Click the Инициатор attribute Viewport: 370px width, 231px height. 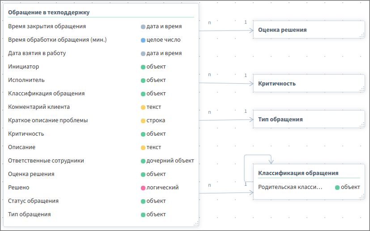pyautogui.click(x=24, y=67)
